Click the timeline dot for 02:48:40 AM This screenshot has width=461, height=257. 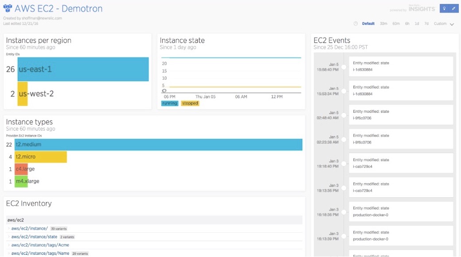pos(344,115)
